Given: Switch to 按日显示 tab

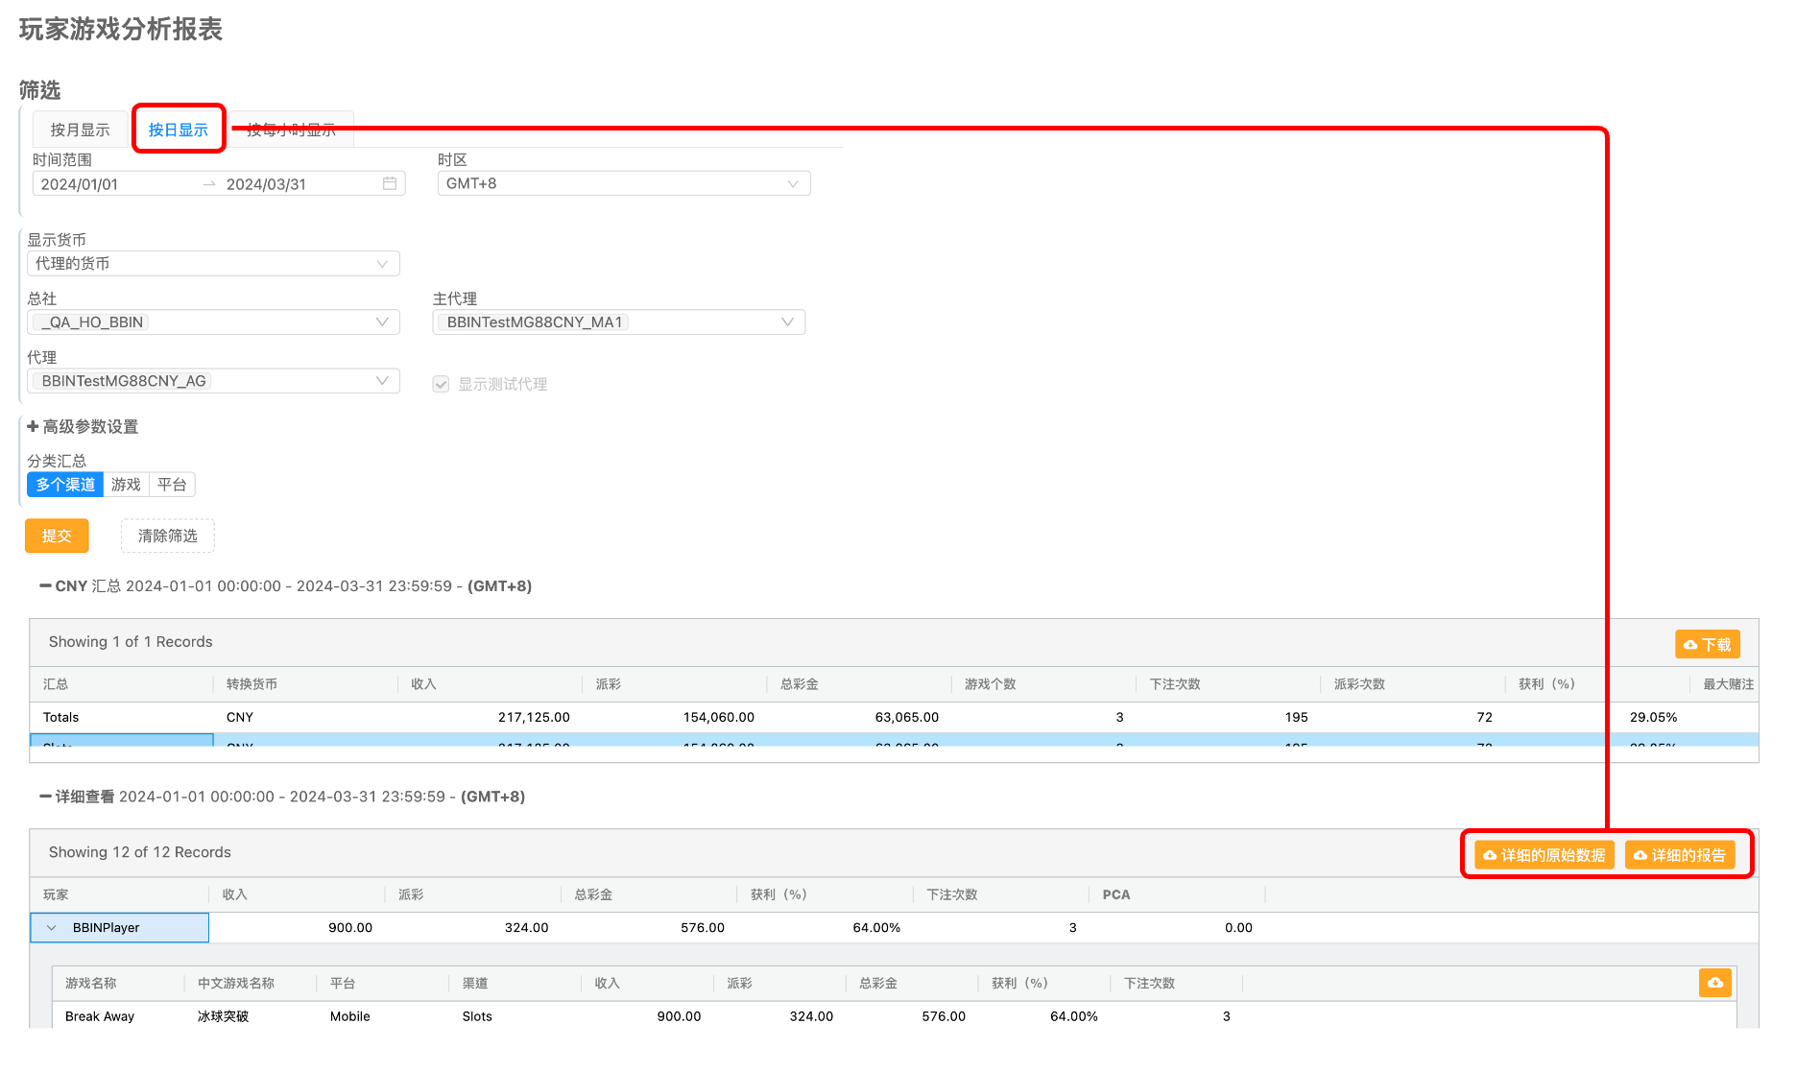Looking at the screenshot, I should tap(178, 130).
